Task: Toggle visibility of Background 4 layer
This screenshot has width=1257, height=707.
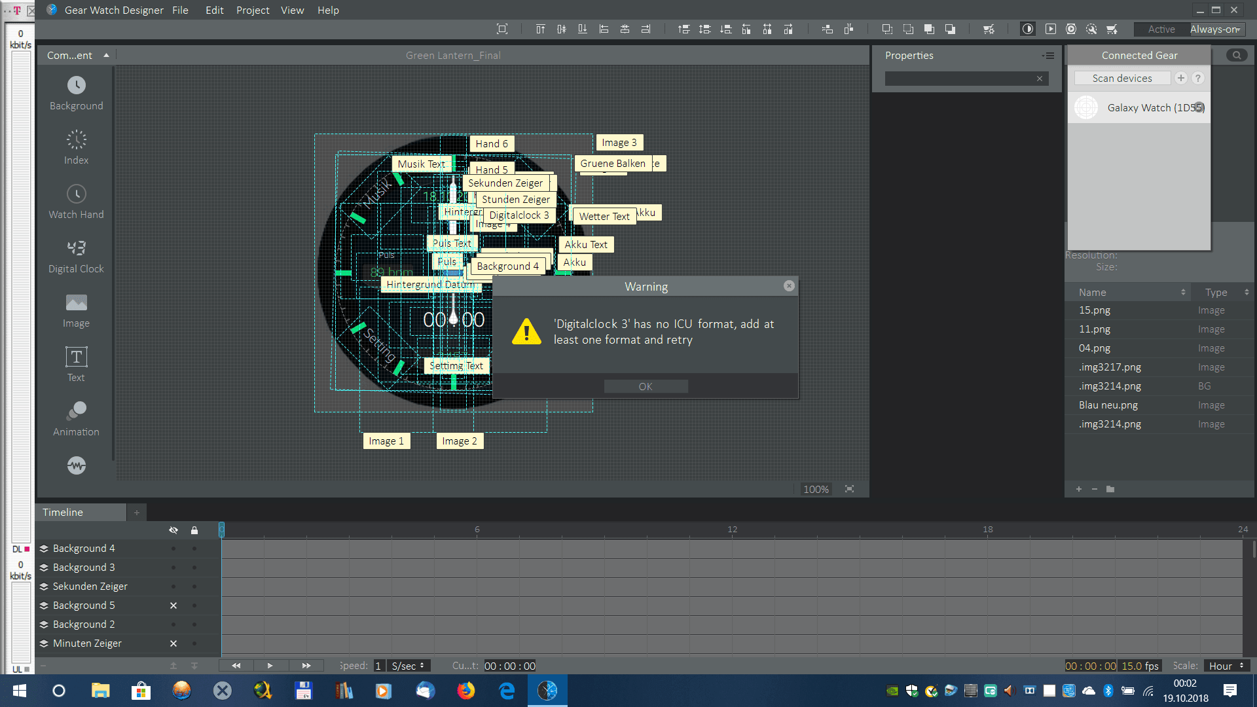Action: point(173,549)
